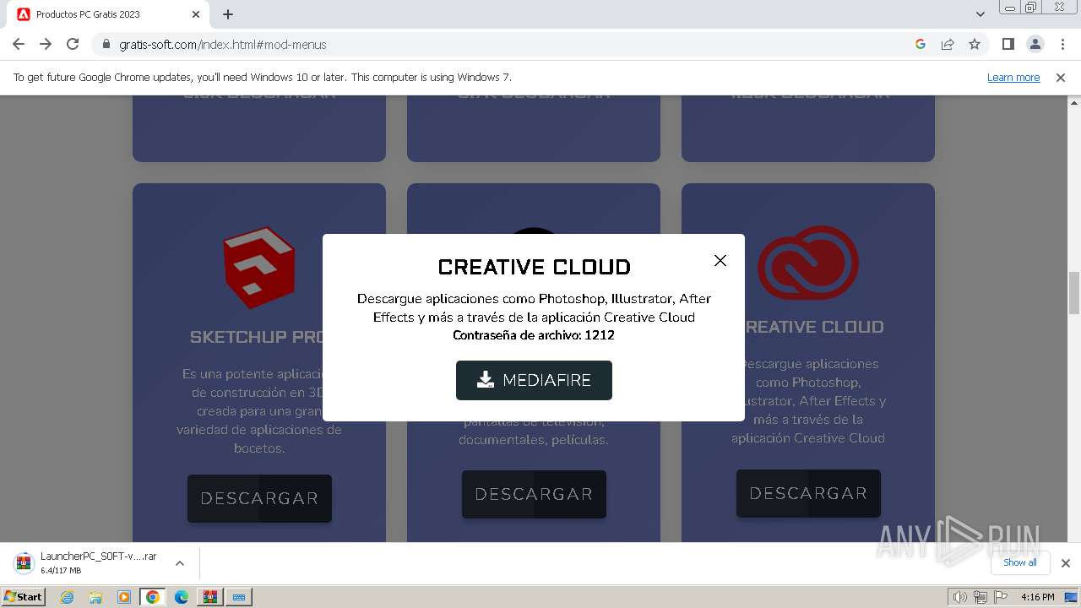Close the Creative Cloud popup dialog
The height and width of the screenshot is (608, 1081).
(x=720, y=260)
